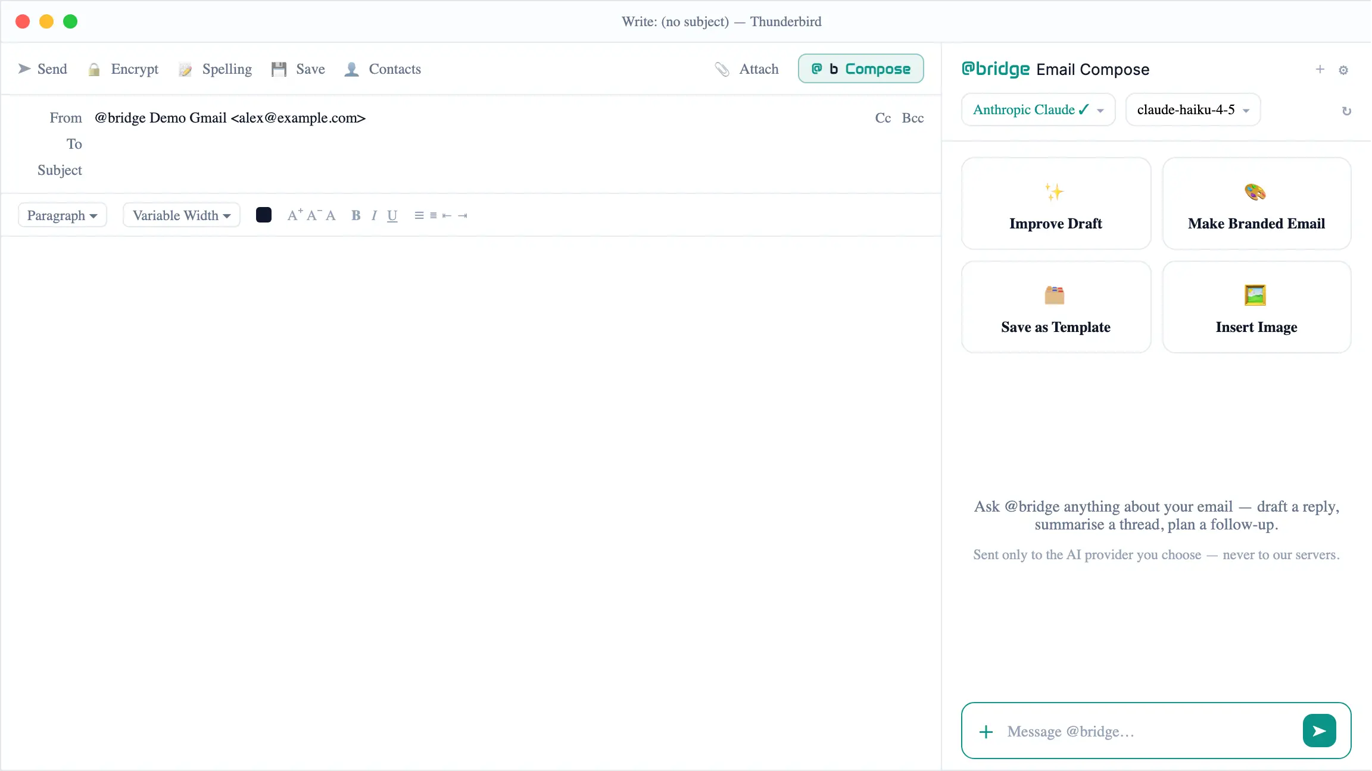Screen dimensions: 1372x771
Task: Click the plain A font size reset icon
Action: pos(330,215)
